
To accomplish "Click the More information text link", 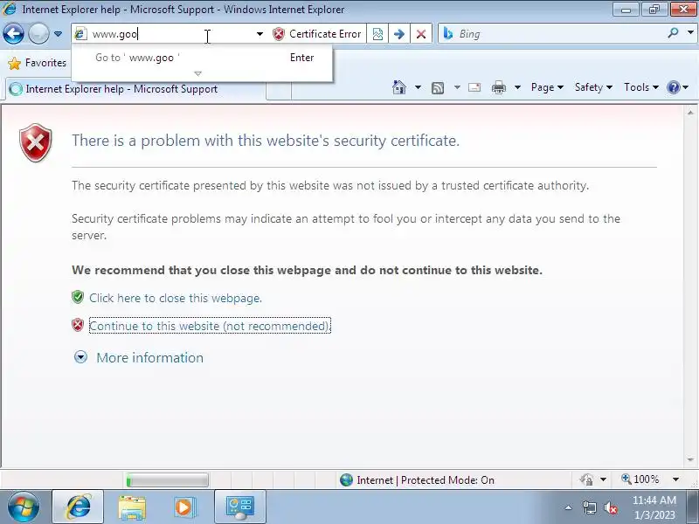I will pyautogui.click(x=149, y=358).
